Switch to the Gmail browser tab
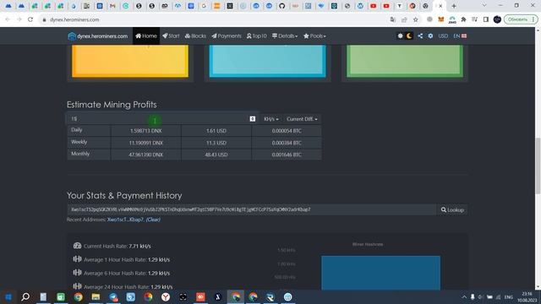The width and height of the screenshot is (541, 304). (112, 6)
